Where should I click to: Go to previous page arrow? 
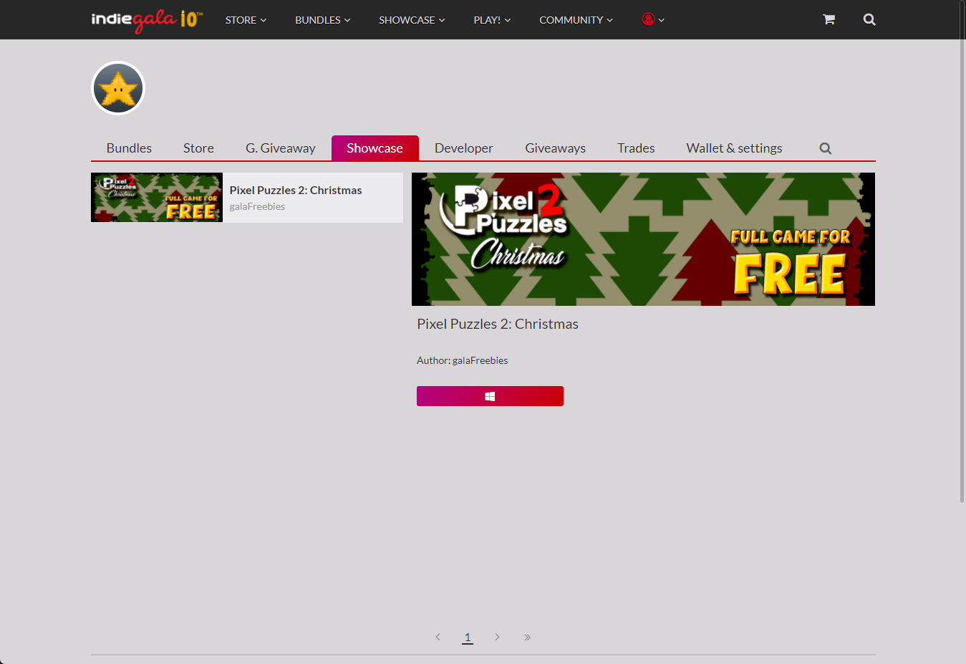(x=438, y=637)
